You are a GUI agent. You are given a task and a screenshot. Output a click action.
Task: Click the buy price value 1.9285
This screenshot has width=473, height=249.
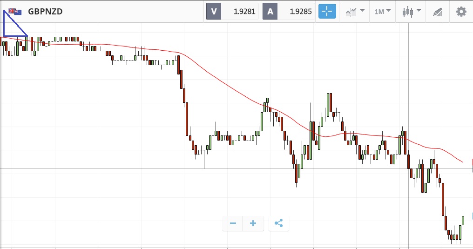point(300,12)
